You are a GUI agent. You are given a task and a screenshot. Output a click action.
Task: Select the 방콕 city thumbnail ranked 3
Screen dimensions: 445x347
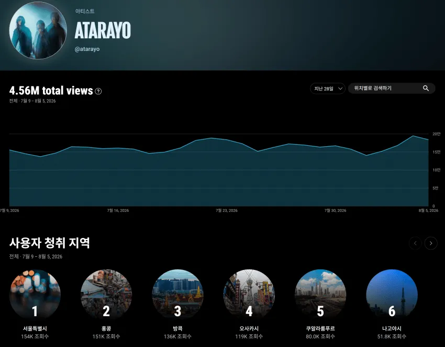[x=177, y=295]
